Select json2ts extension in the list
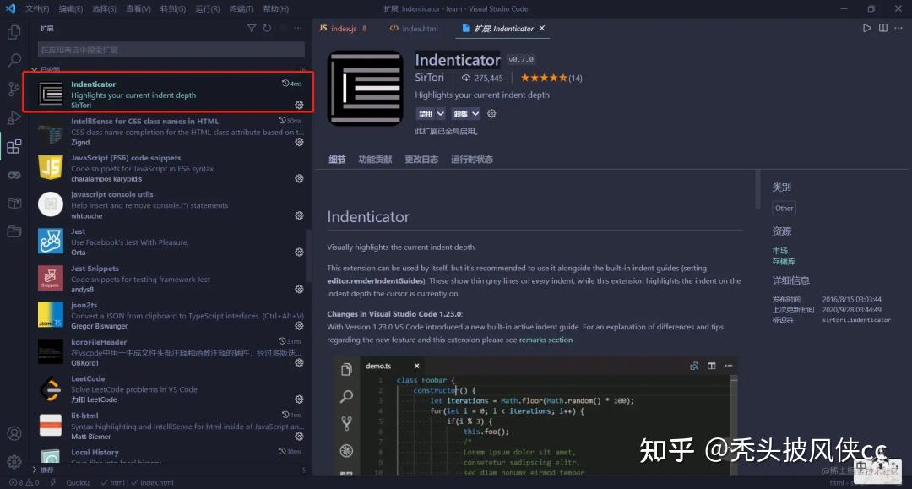Screen dimensions: 912x489 tap(169, 315)
